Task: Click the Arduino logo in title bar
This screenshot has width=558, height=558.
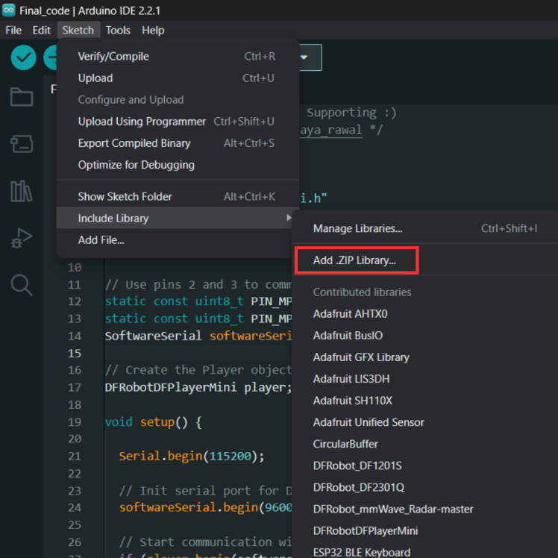Action: pyautogui.click(x=10, y=11)
